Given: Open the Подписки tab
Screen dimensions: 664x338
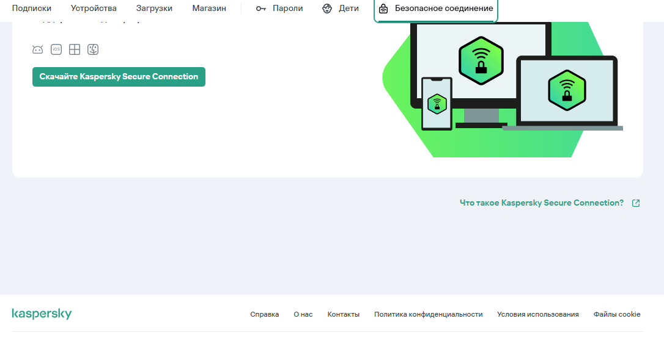Looking at the screenshot, I should (32, 9).
